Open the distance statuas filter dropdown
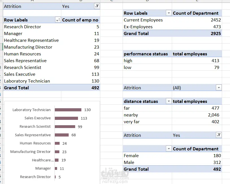 click(169, 101)
